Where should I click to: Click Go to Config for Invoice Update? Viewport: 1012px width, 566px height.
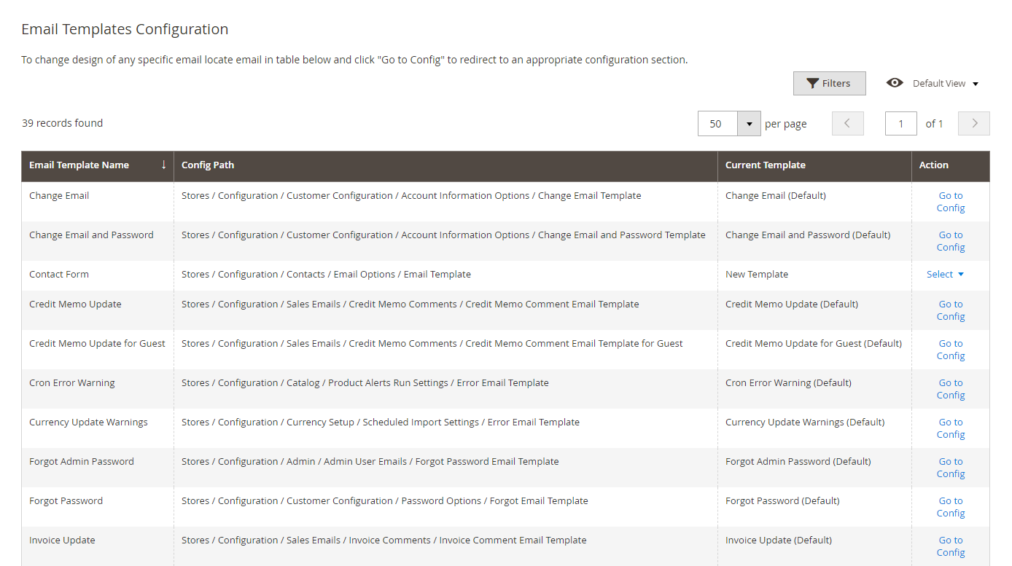point(951,546)
